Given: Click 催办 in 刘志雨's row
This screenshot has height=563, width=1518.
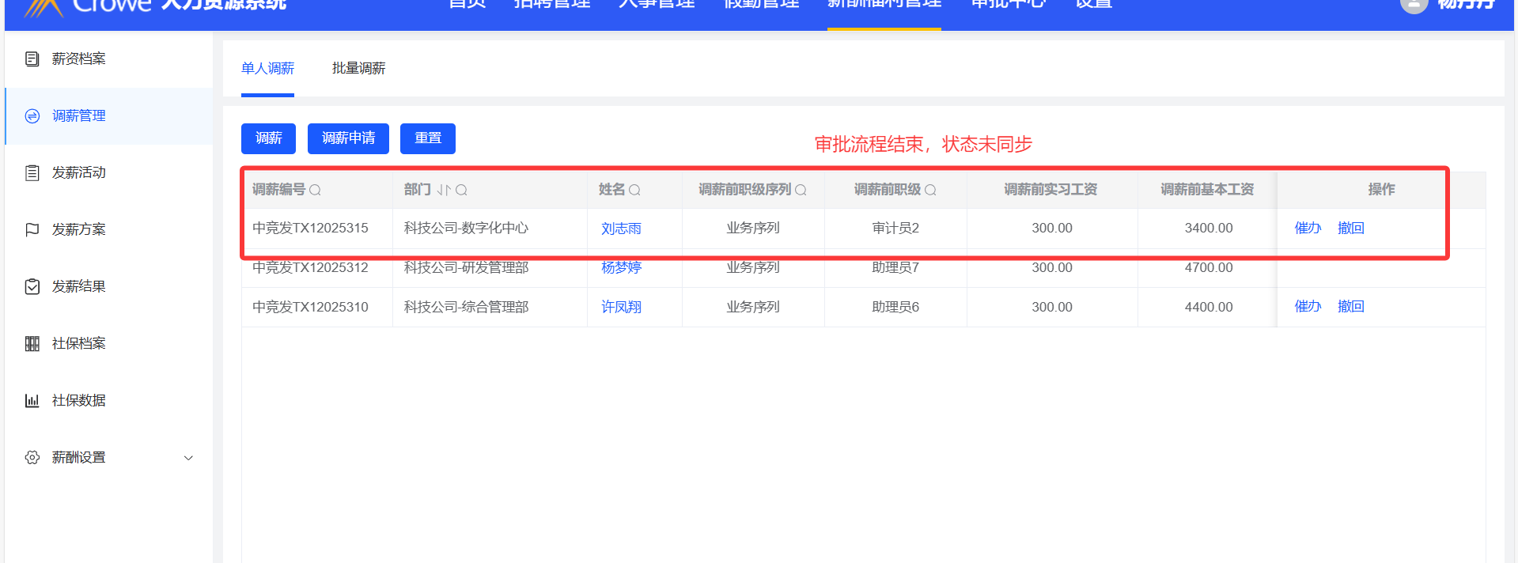Looking at the screenshot, I should coord(1308,229).
